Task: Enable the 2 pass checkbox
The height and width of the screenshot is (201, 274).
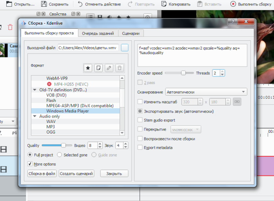Action: pos(140,82)
